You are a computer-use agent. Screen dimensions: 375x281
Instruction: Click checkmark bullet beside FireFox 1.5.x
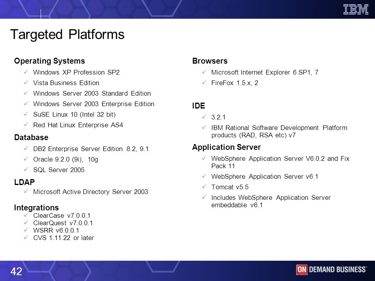[204, 82]
